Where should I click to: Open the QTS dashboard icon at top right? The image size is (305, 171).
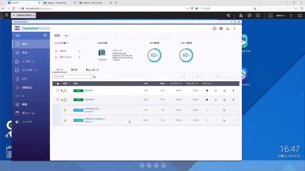[300, 15]
